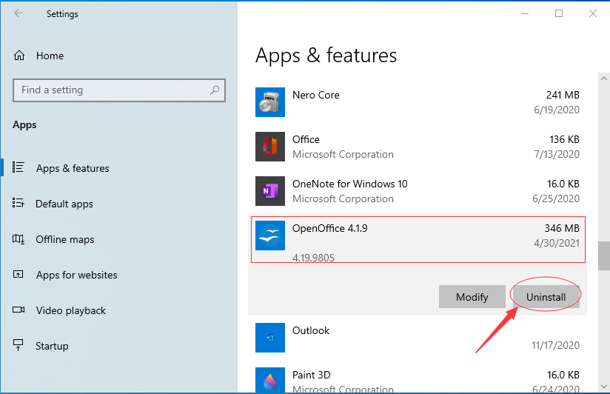Image resolution: width=610 pixels, height=394 pixels.
Task: Click the 136 KB size value
Action: click(x=565, y=139)
